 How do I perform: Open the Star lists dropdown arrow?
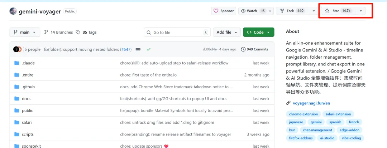tap(361, 11)
